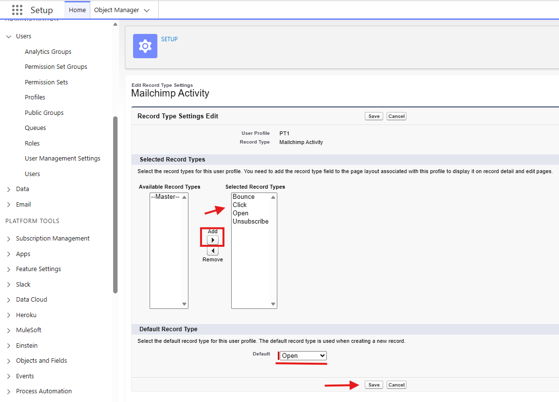Image resolution: width=559 pixels, height=402 pixels.
Task: Open the Default record type dropdown
Action: pyautogui.click(x=303, y=356)
